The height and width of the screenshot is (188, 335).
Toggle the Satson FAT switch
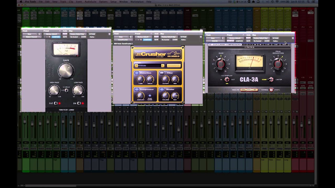pyautogui.click(x=56, y=103)
